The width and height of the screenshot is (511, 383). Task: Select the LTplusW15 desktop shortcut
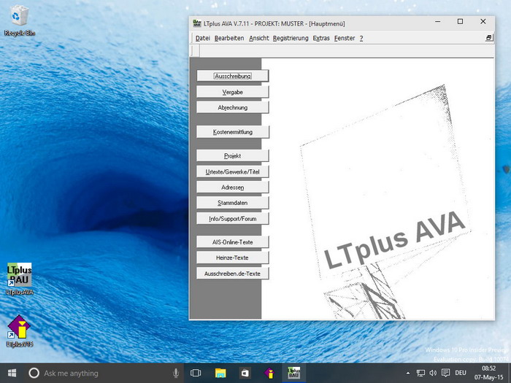pos(19,330)
